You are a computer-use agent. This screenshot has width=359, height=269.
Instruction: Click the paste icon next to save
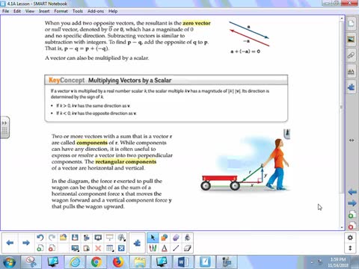click(x=87, y=238)
